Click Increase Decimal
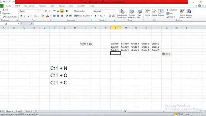This screenshot has width=206, height=116. 110,16
